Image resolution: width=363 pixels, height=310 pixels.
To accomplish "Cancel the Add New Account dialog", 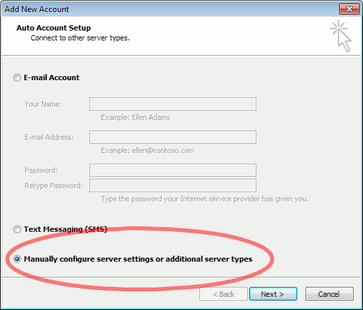I will (329, 294).
